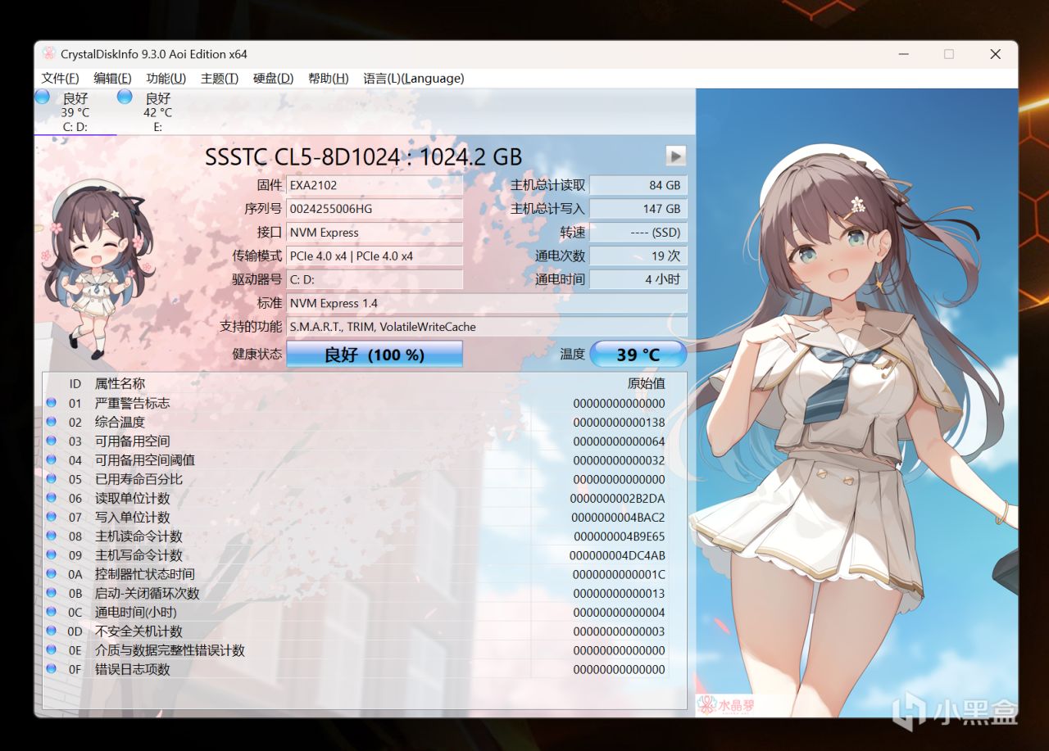The image size is (1049, 751).
Task: Click the total host writes value 147 GB
Action: [x=638, y=209]
